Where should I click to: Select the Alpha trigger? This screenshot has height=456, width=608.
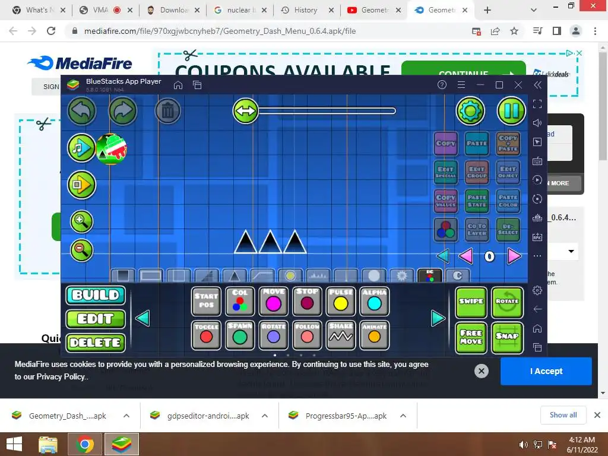pos(374,301)
